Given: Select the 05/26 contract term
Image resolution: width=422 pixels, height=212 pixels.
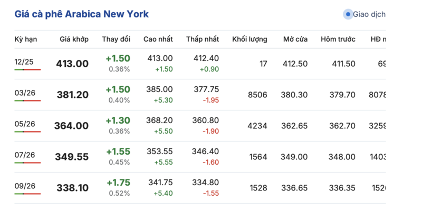Looking at the screenshot, I should pos(24,124).
